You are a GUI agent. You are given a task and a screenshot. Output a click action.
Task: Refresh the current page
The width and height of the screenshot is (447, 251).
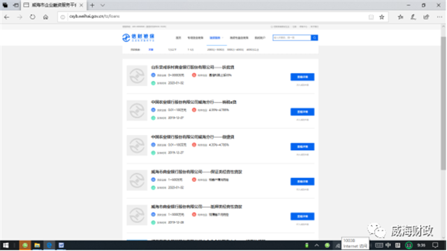[x=33, y=17]
